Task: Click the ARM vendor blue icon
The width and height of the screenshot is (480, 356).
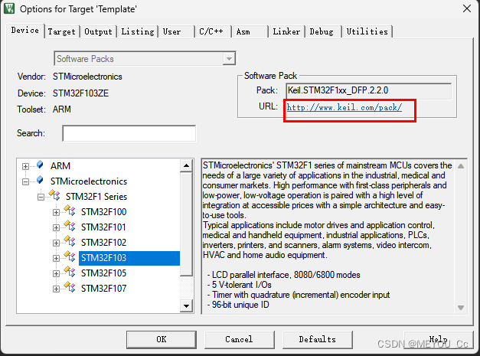Action: point(40,165)
